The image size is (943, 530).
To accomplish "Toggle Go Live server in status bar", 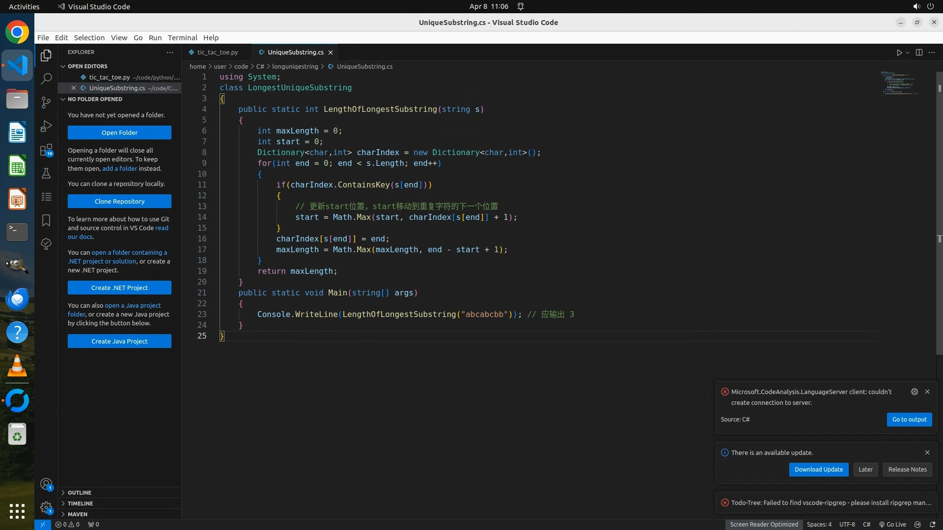I will click(x=892, y=524).
